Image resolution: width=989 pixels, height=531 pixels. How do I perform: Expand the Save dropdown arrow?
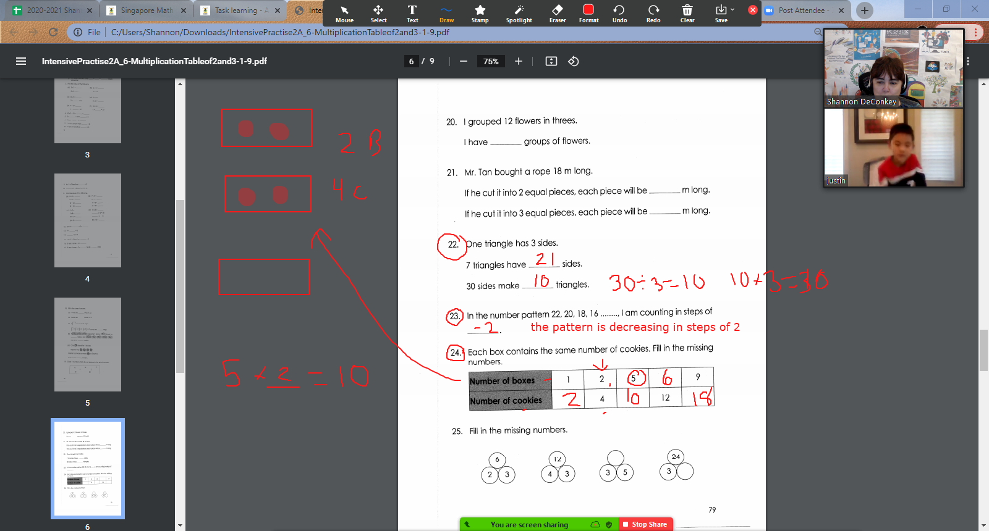pos(733,9)
